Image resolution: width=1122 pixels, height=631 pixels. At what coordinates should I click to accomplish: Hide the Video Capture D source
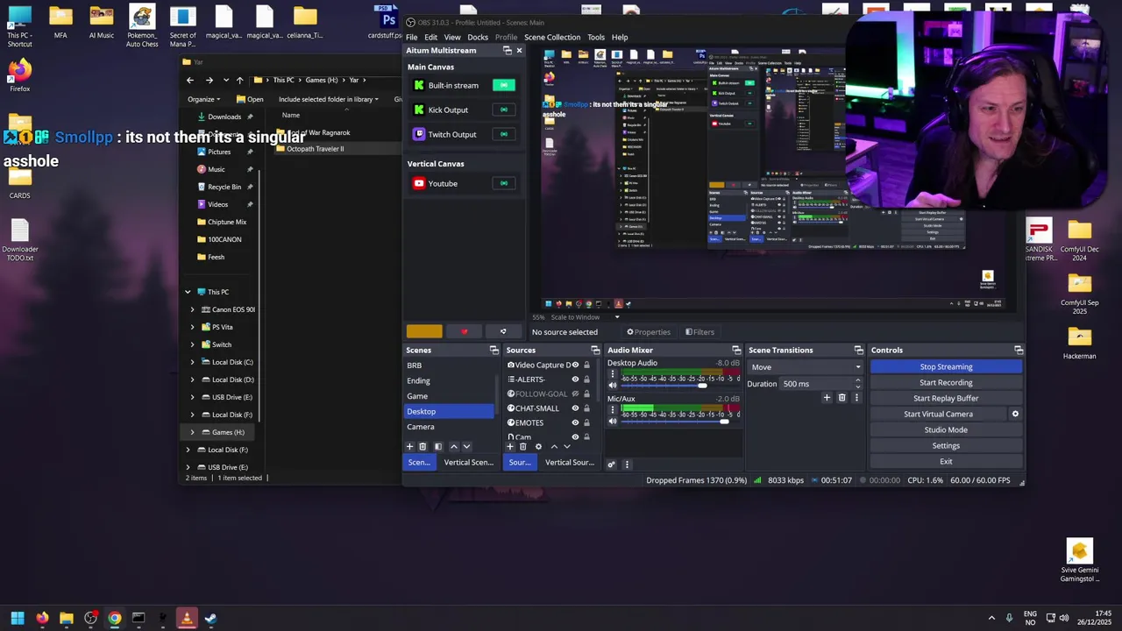(x=575, y=365)
